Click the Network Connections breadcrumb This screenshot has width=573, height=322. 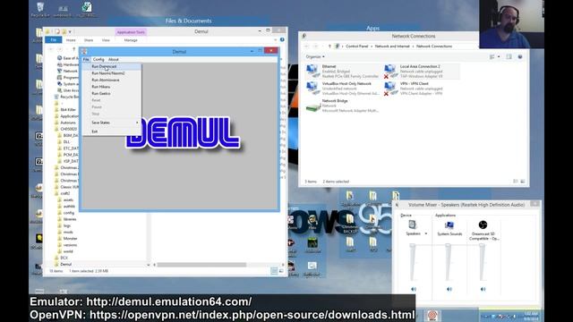tap(434, 47)
